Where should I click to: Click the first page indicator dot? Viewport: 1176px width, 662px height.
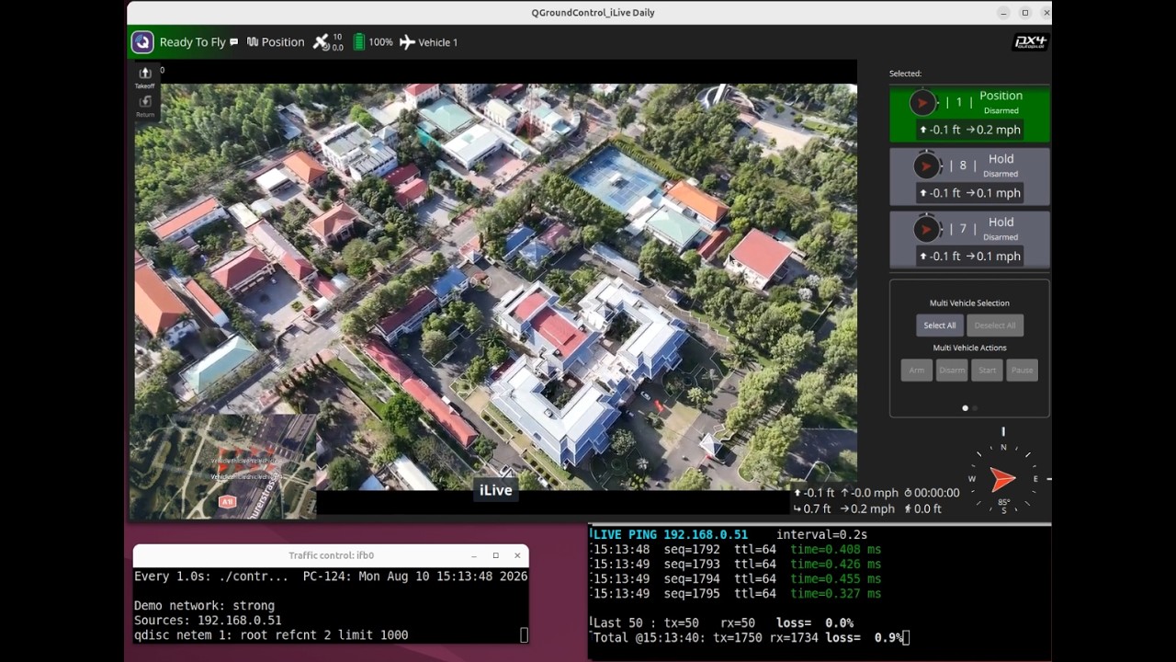[x=965, y=407]
